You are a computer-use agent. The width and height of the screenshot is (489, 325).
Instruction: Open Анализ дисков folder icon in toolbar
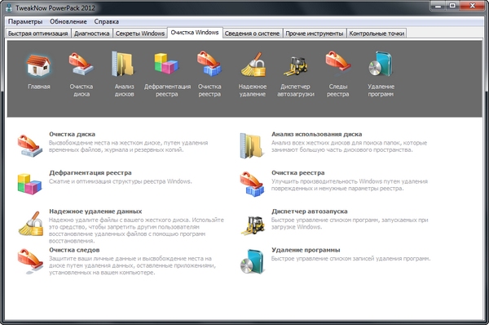click(124, 64)
